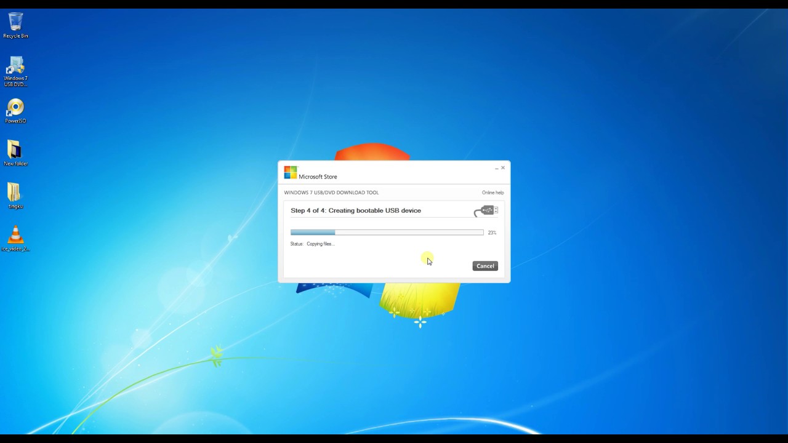
Task: Select the New folder desktop icon
Action: coord(15,153)
